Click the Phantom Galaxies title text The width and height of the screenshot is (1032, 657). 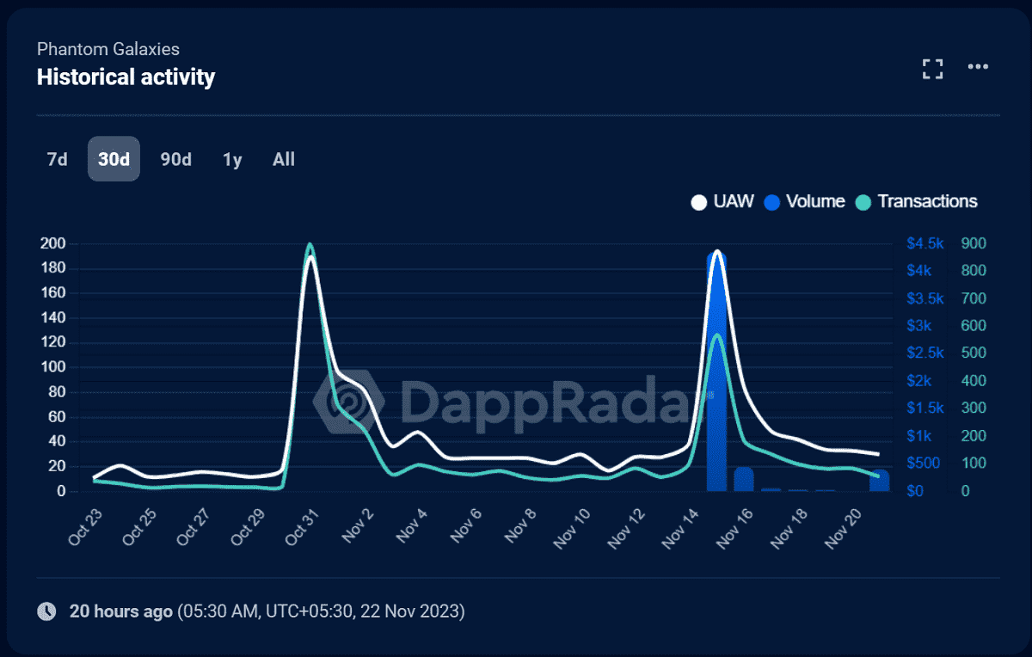[108, 49]
